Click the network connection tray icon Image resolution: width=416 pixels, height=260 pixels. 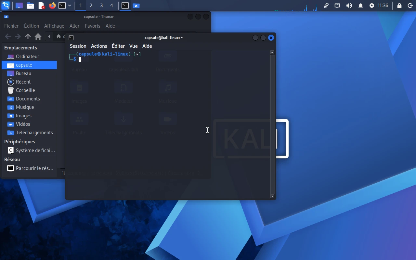337,6
